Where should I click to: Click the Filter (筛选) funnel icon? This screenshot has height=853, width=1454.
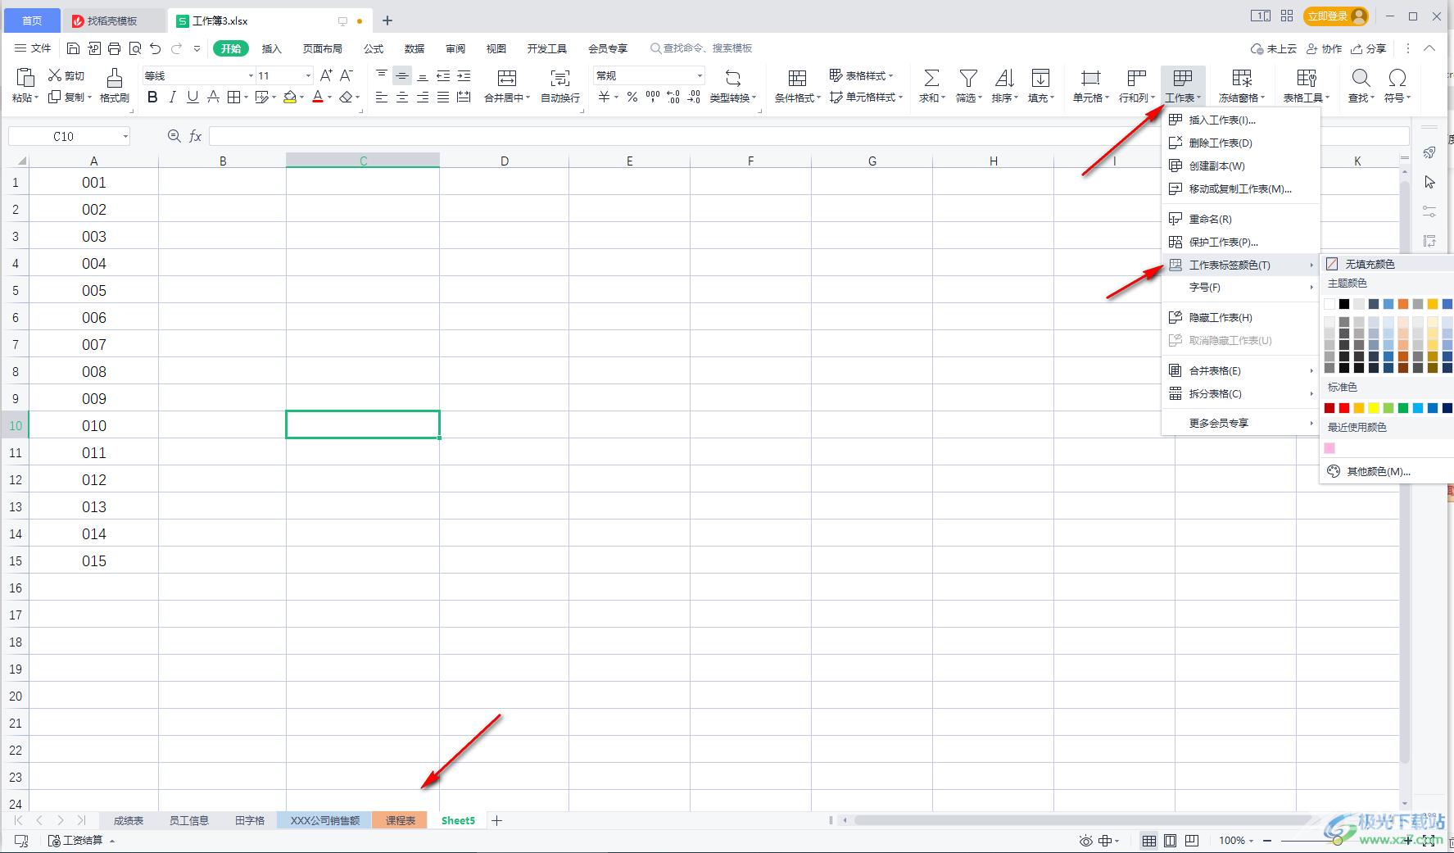968,78
